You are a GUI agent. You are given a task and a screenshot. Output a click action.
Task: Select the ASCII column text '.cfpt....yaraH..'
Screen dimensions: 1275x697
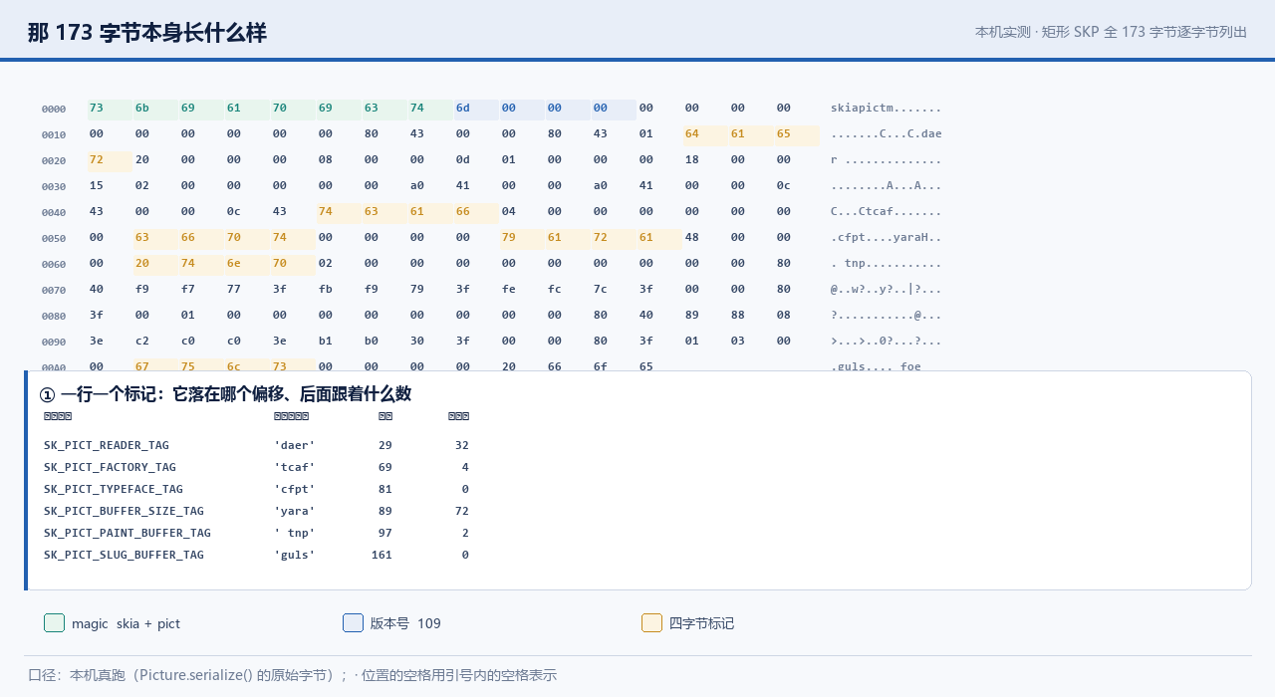click(886, 237)
